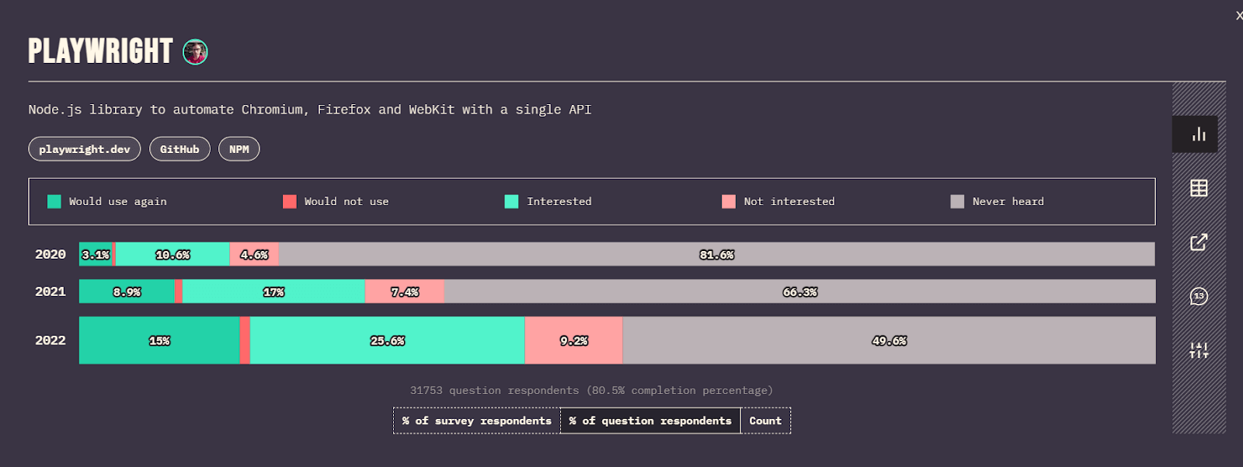Screen dimensions: 1243x467
Task: Open the comments bubble icon
Action: (x=1199, y=296)
